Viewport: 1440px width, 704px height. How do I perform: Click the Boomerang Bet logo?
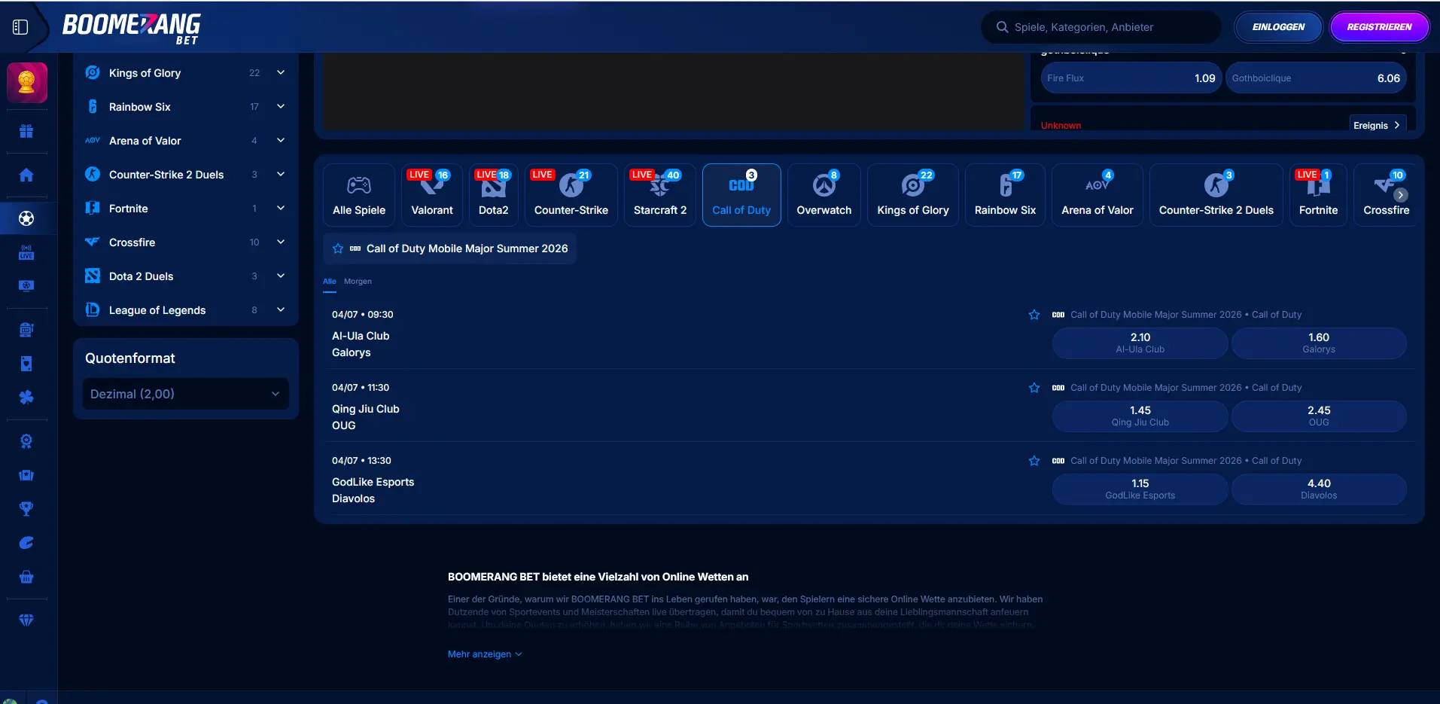[x=132, y=29]
